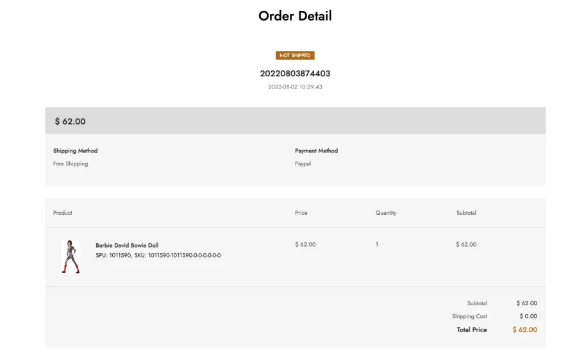Click the Price column header
The image size is (577, 352).
[x=301, y=213]
